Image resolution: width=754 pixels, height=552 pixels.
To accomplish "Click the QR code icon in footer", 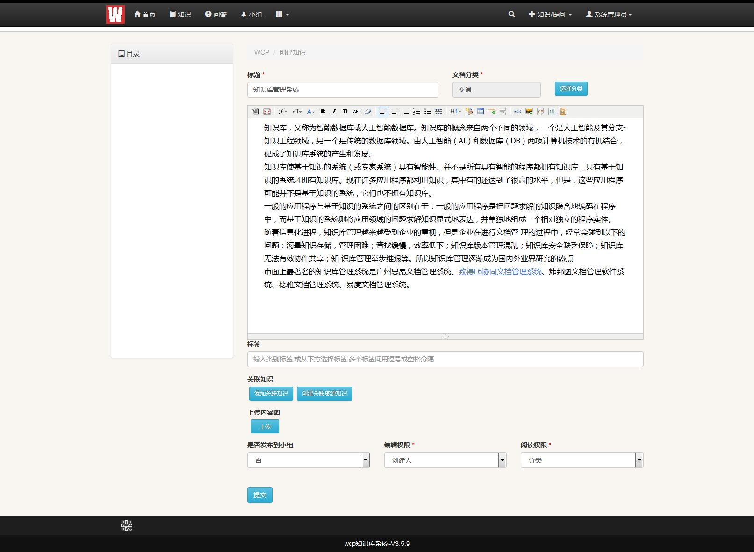I will coord(126,525).
